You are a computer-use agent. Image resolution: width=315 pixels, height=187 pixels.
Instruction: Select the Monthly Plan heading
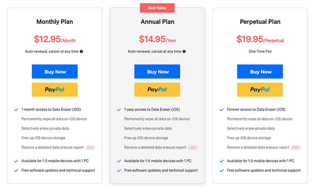coord(54,22)
